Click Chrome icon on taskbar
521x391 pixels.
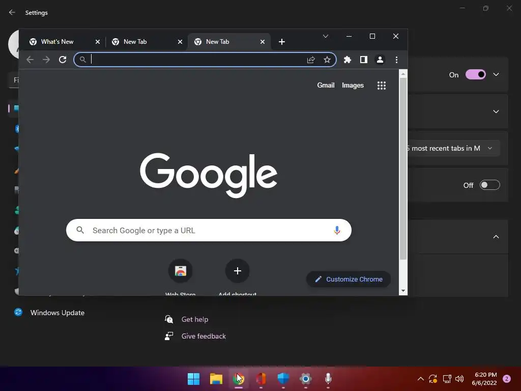point(239,379)
